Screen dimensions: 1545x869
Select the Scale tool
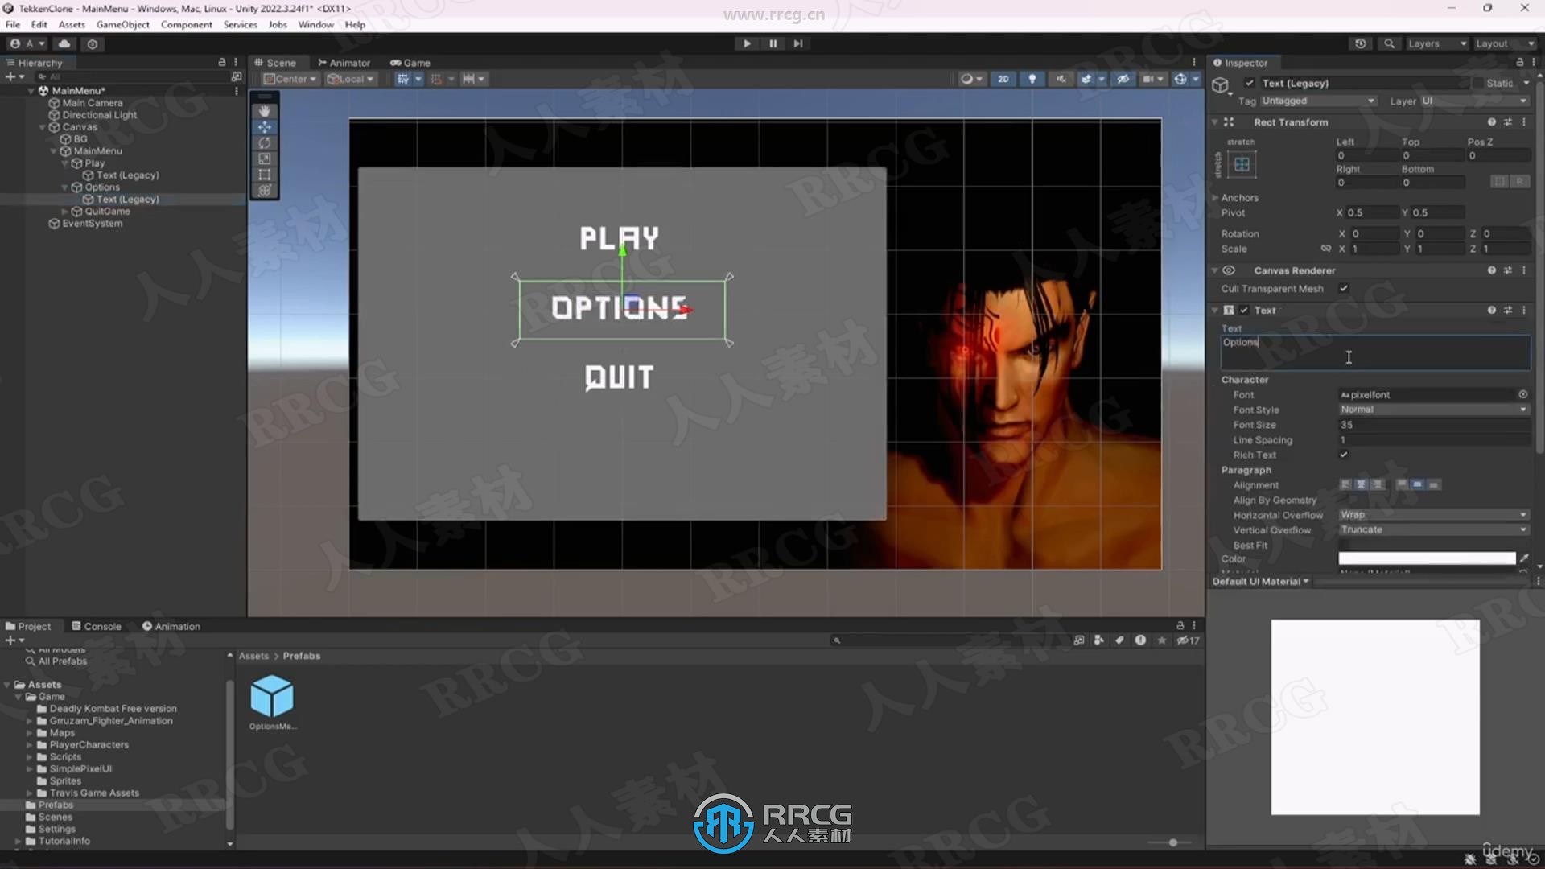click(x=264, y=159)
